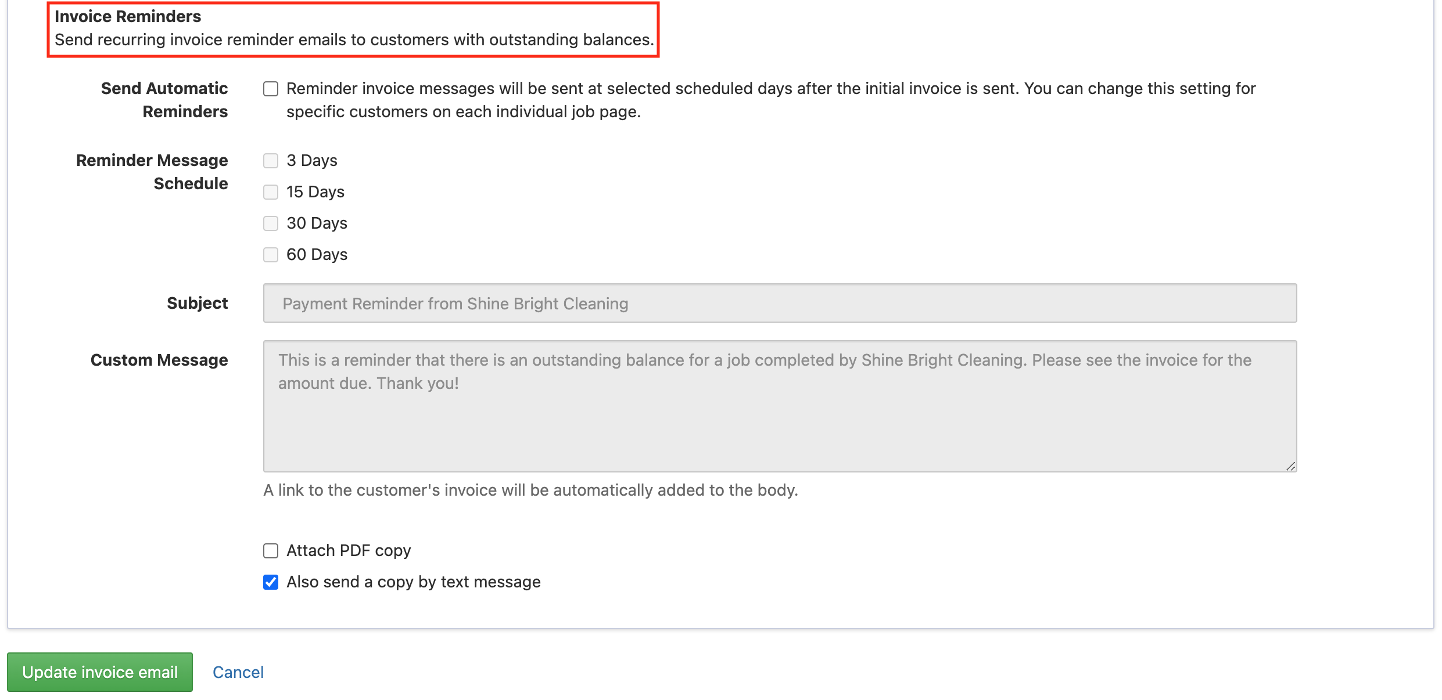The width and height of the screenshot is (1442, 700).
Task: Click the Send Automatic Reminders label
Action: [x=164, y=100]
